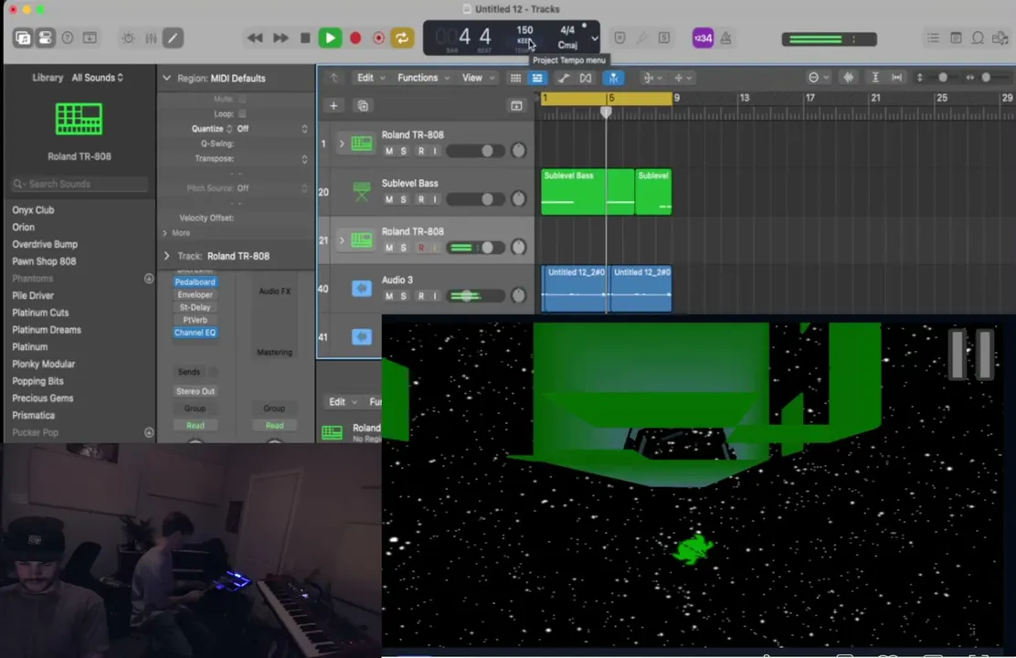Image resolution: width=1016 pixels, height=658 pixels.
Task: Expand track 1 Roland TR-808 chevron
Action: point(342,143)
